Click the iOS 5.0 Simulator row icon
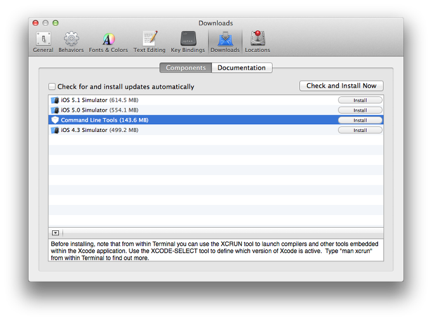432x321 pixels. 55,110
